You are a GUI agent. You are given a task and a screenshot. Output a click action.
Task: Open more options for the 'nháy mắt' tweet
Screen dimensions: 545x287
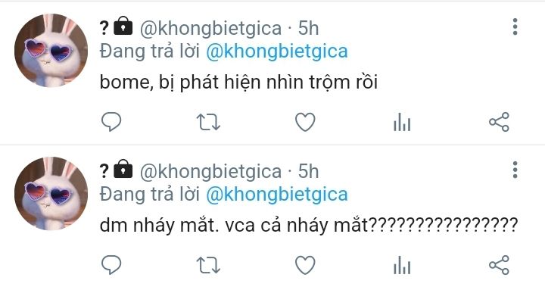coord(515,170)
